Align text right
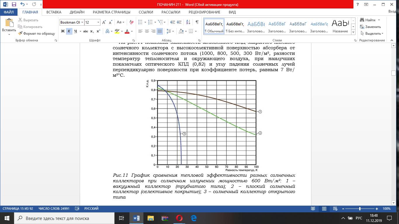 (153, 31)
